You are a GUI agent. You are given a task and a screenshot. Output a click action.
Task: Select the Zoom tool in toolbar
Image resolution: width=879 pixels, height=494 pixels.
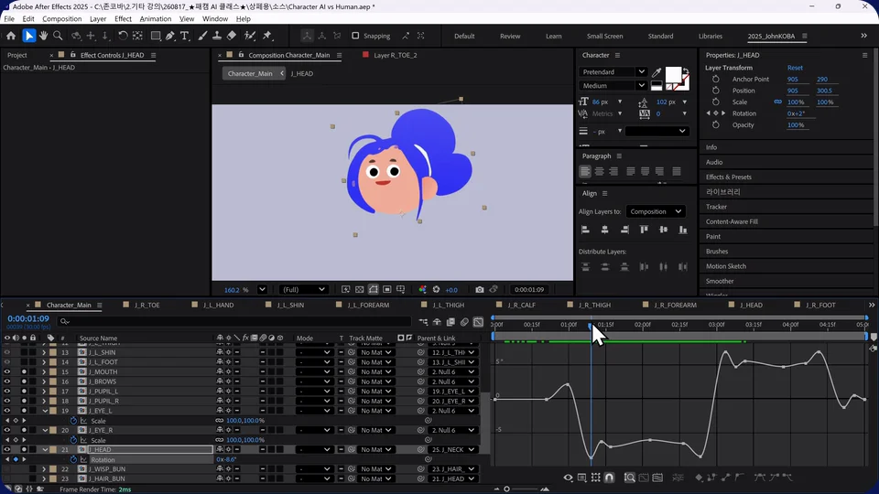(57, 36)
